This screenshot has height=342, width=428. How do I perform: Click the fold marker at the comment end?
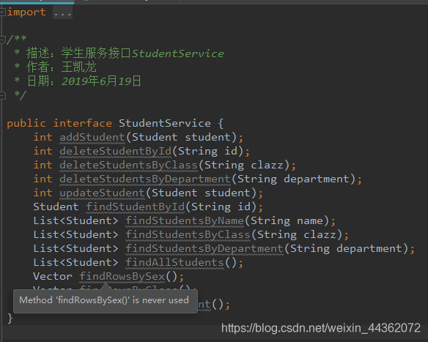(x=2, y=96)
